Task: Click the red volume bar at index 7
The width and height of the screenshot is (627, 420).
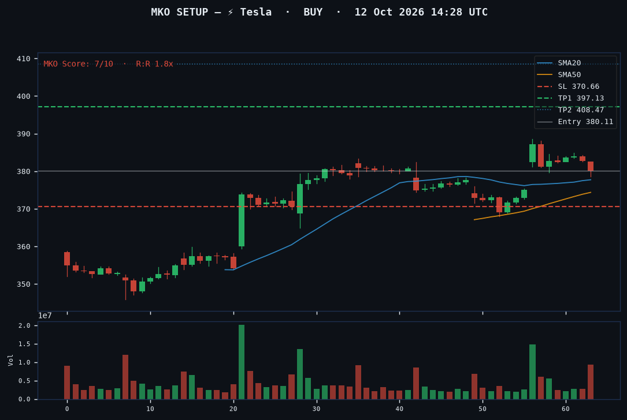Action: click(x=125, y=377)
